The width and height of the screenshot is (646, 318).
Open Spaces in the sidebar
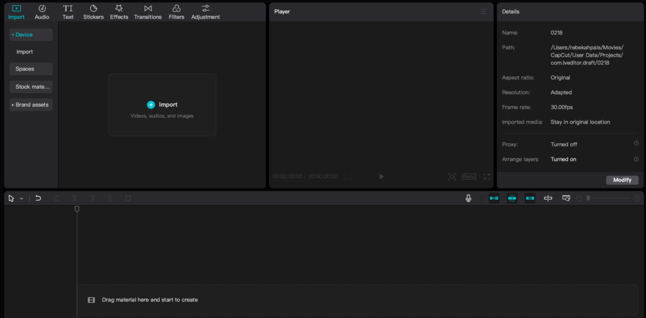click(31, 69)
